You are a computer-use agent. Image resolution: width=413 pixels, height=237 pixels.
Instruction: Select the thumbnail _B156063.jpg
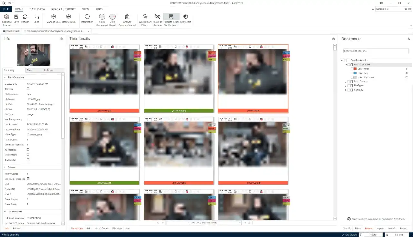104,151
